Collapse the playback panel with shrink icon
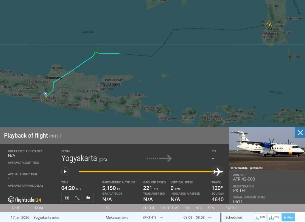 [x=67, y=197]
